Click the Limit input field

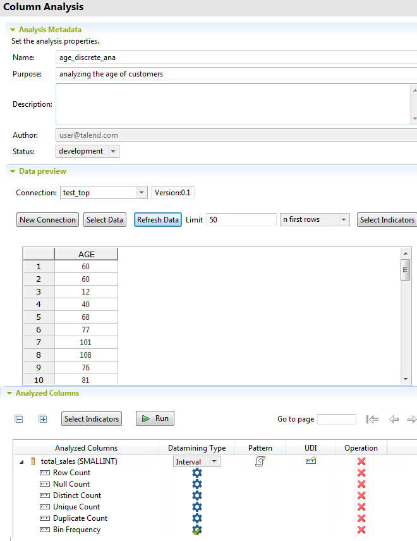(x=241, y=219)
